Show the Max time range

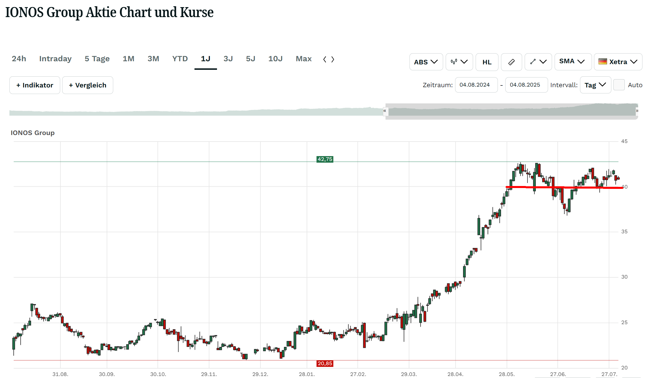(304, 59)
